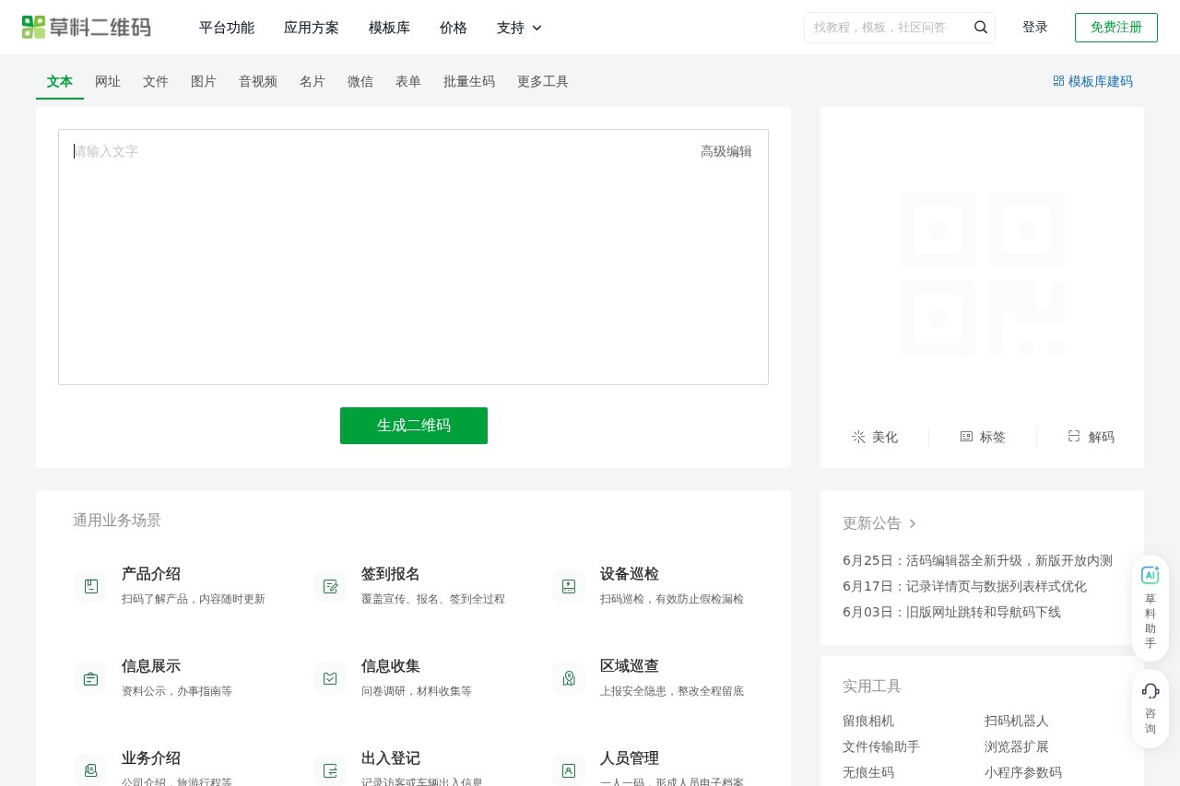Click the 签到报名 scenario icon
The image size is (1180, 786).
[x=330, y=586]
